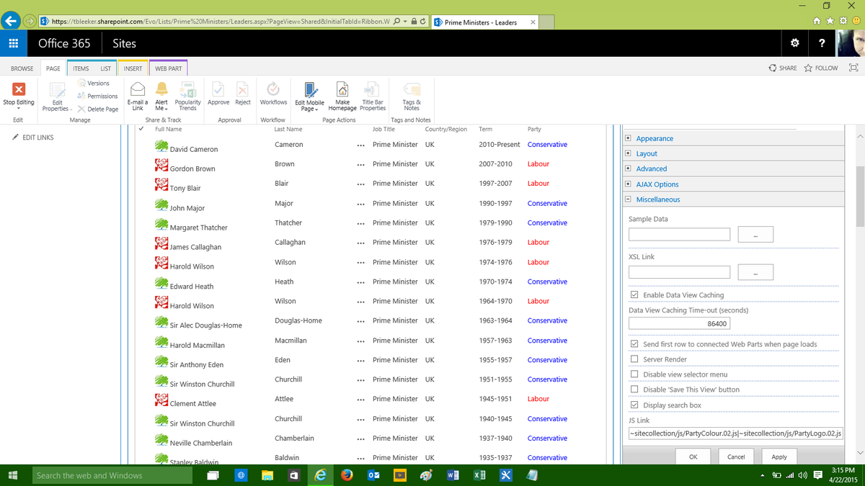Click Apply in the web part pane
The width and height of the screenshot is (865, 486).
(x=779, y=456)
